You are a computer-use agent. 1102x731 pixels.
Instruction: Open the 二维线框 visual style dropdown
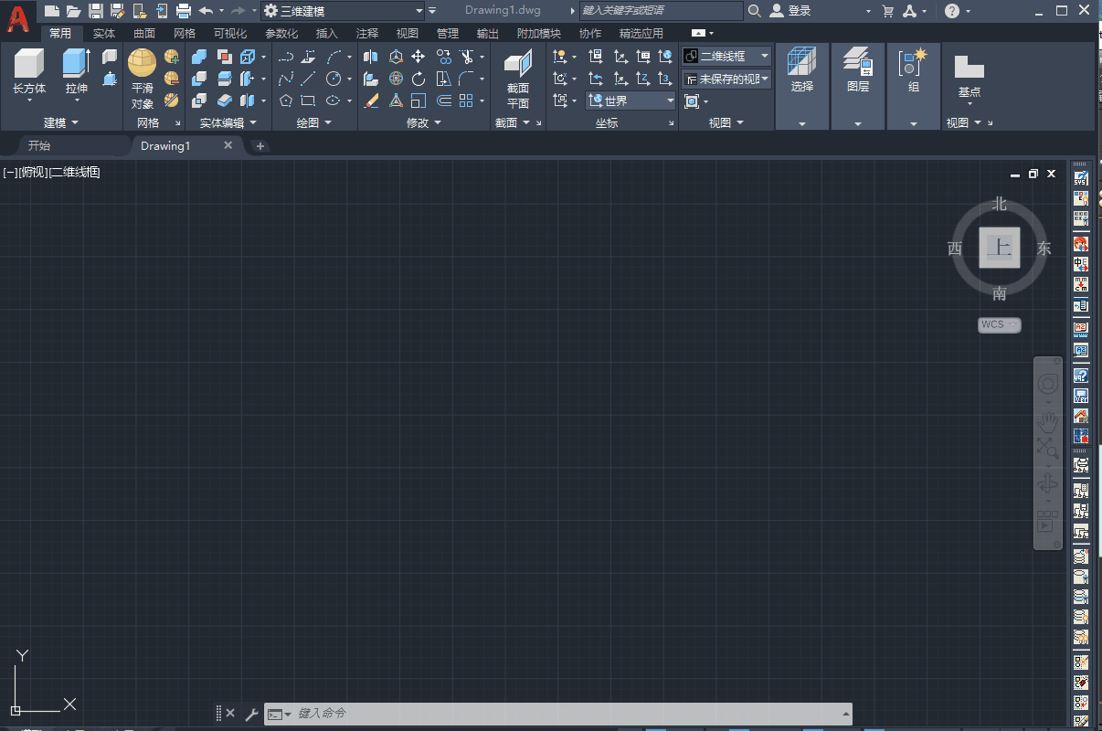726,57
